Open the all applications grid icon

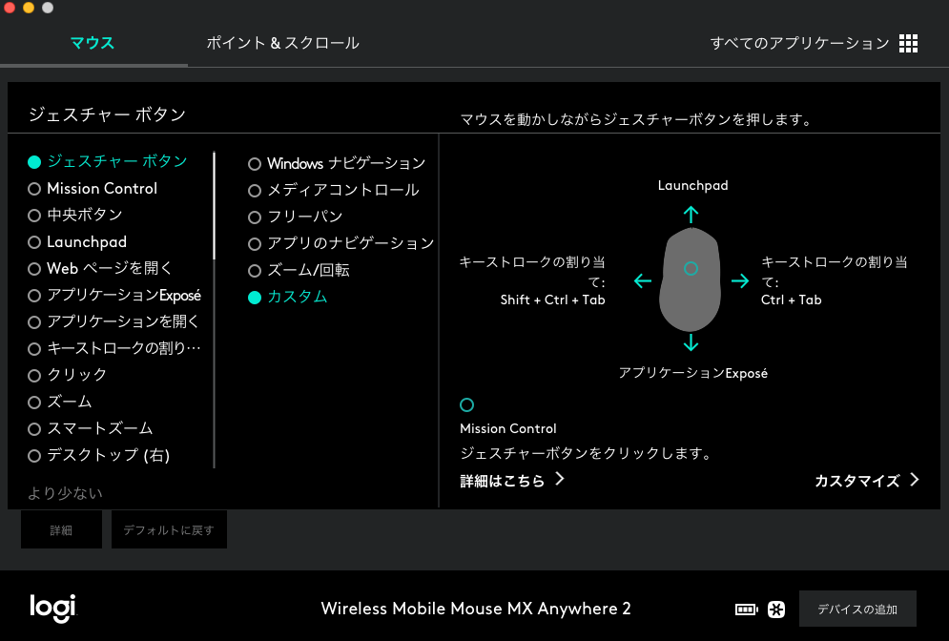(908, 43)
